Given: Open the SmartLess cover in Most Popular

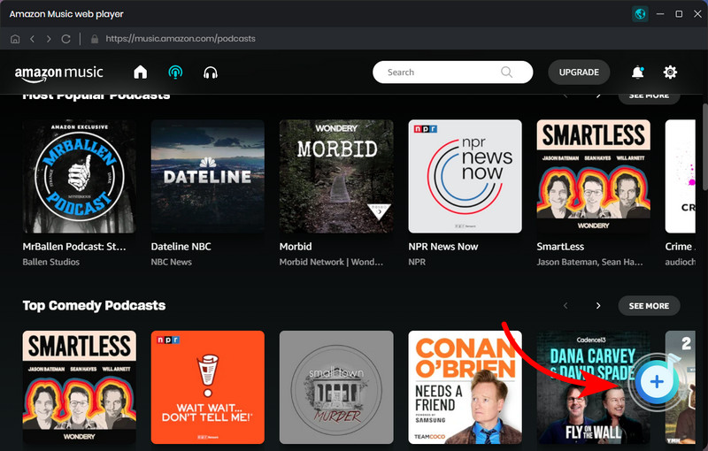Looking at the screenshot, I should click(593, 176).
